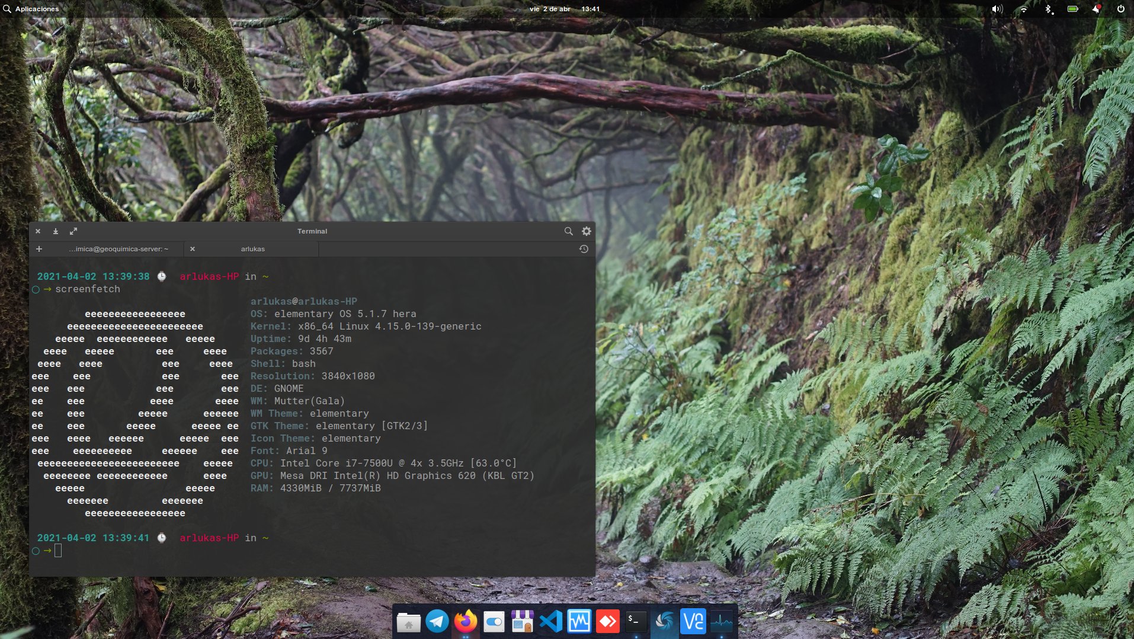
Task: Show the battery status indicator
Action: (1072, 9)
